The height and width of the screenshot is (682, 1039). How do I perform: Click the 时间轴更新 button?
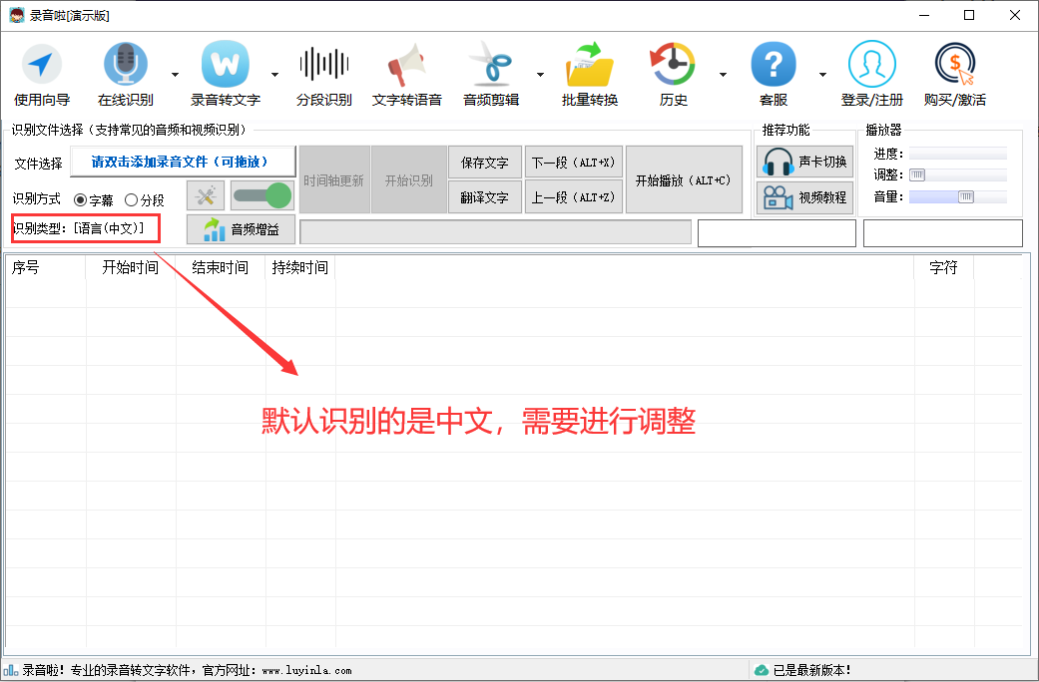coord(334,179)
